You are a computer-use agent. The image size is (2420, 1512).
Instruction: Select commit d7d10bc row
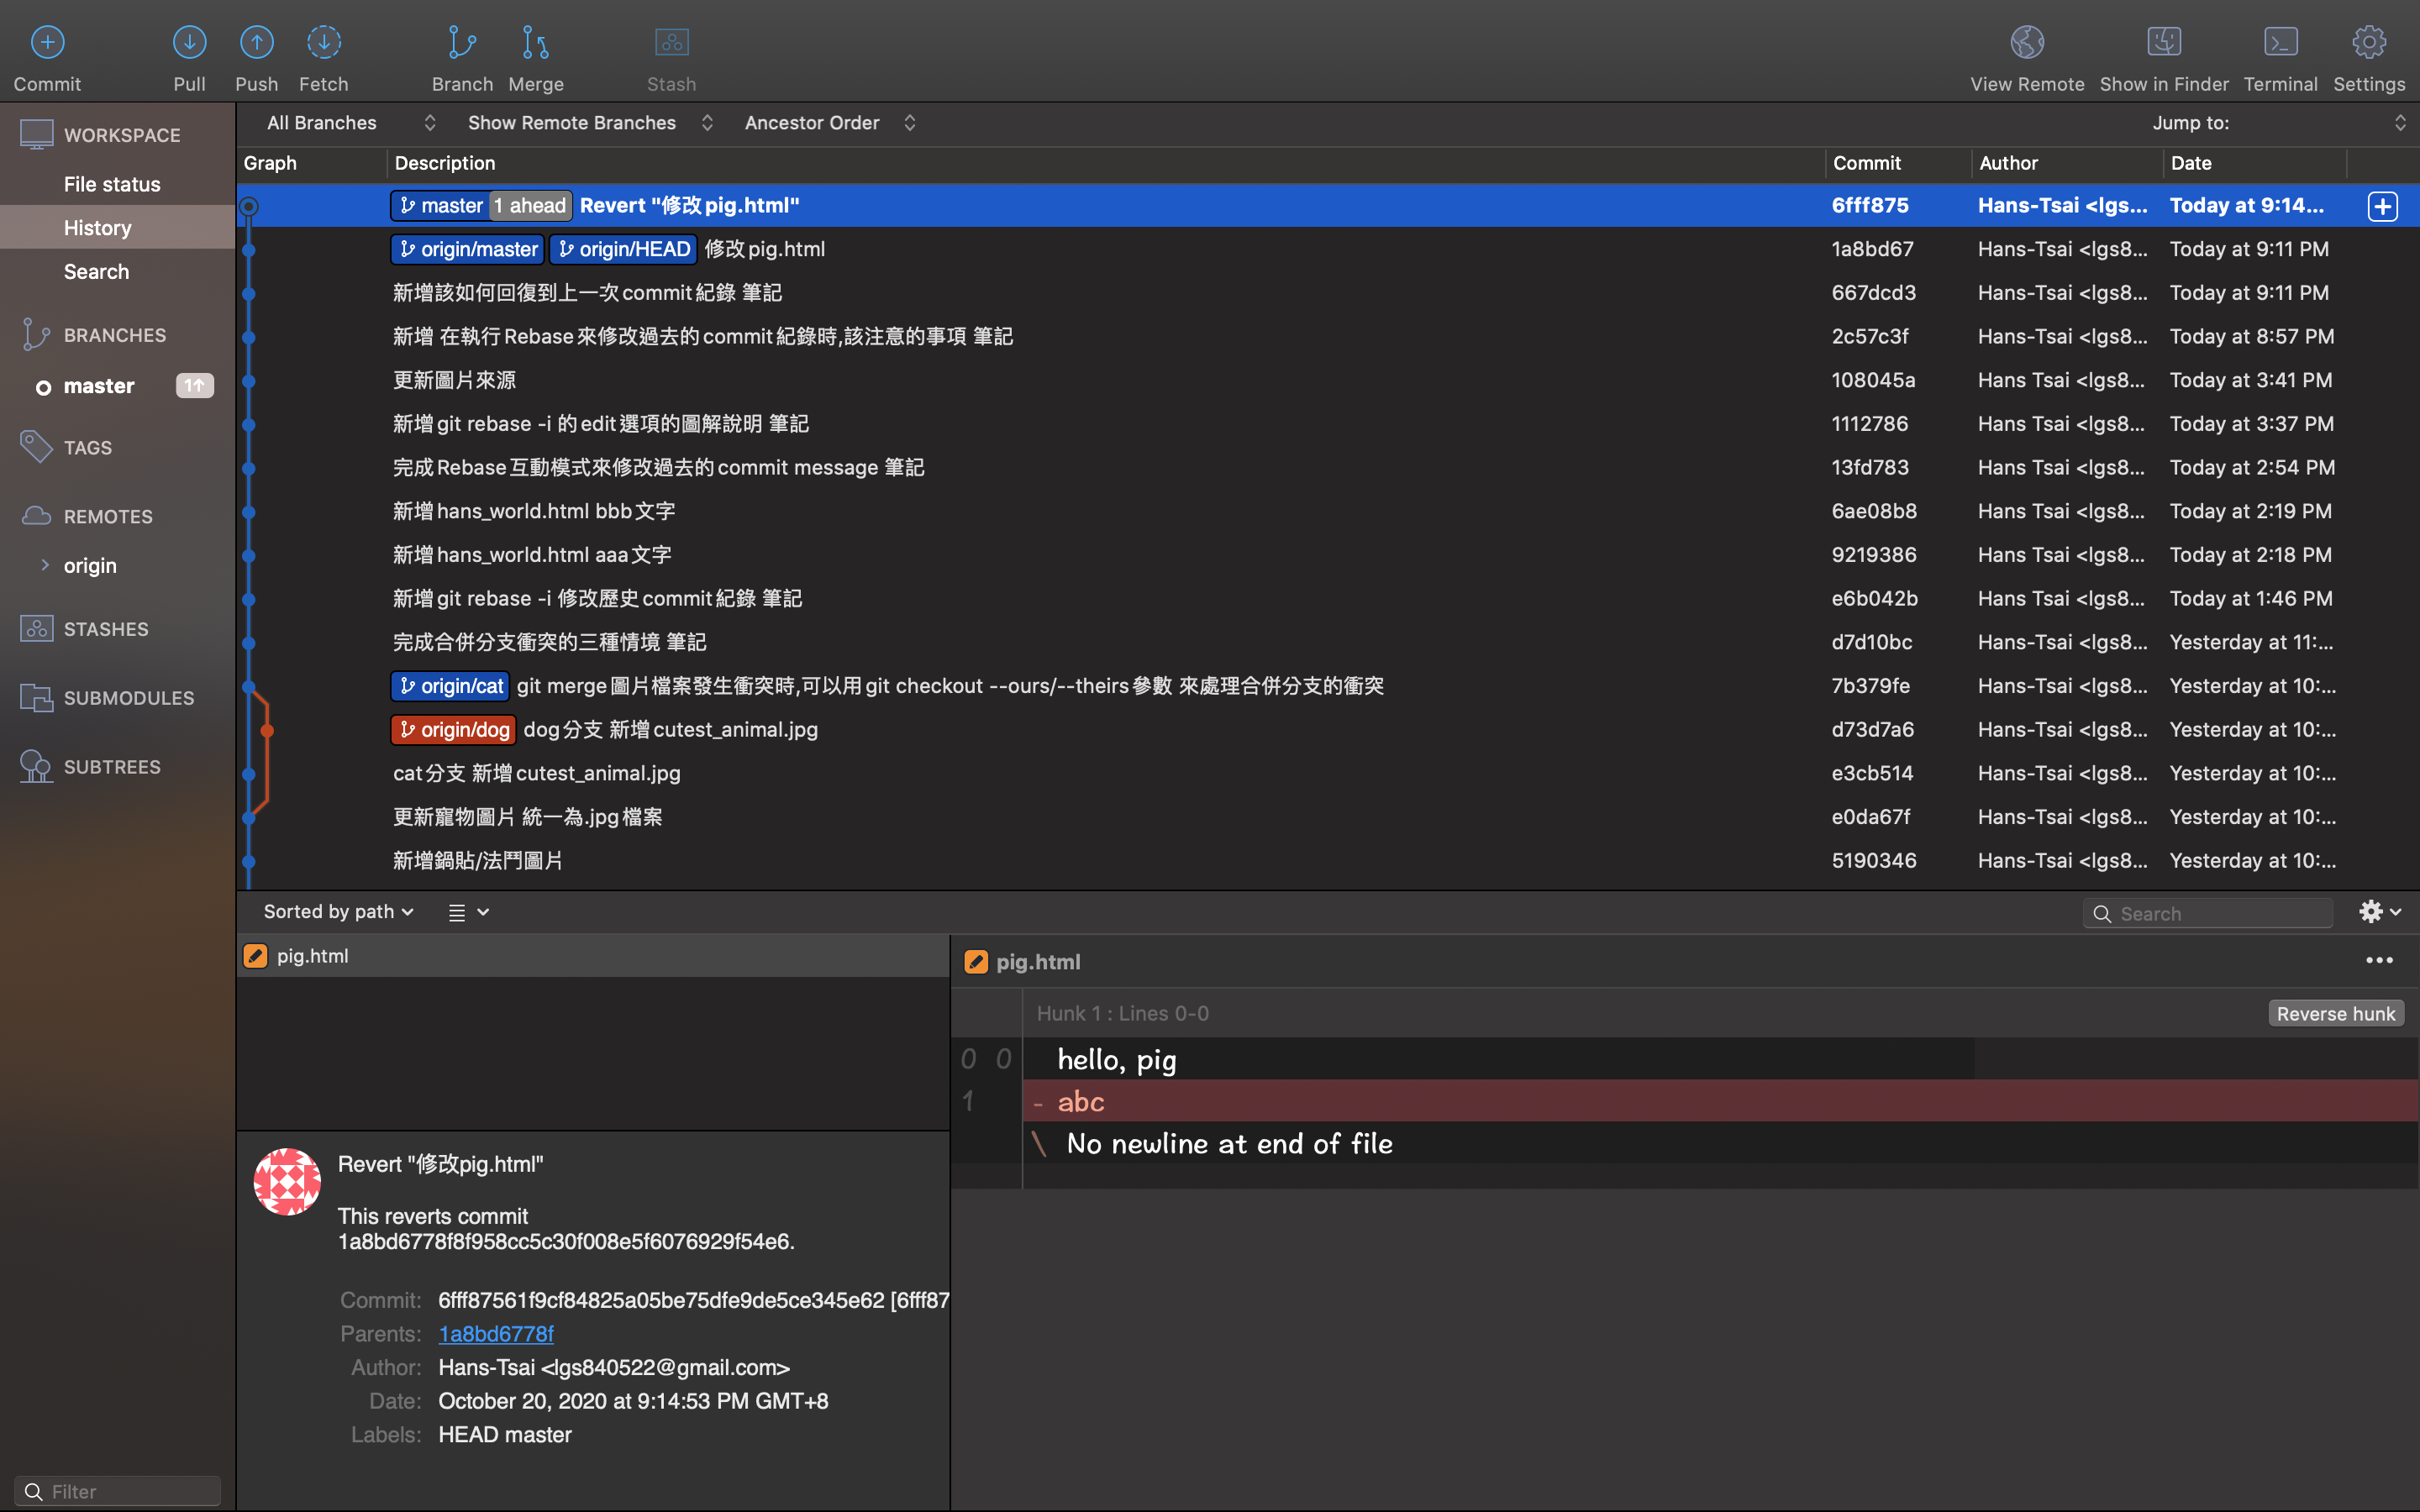pyautogui.click(x=1328, y=642)
